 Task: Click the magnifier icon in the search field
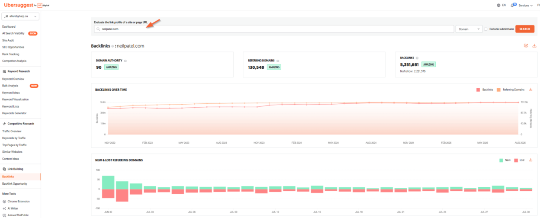tap(98, 29)
